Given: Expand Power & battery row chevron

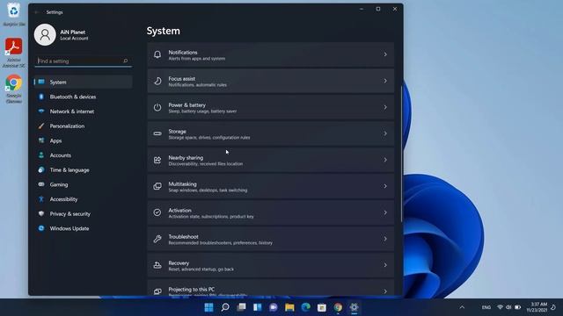Looking at the screenshot, I should click(385, 107).
